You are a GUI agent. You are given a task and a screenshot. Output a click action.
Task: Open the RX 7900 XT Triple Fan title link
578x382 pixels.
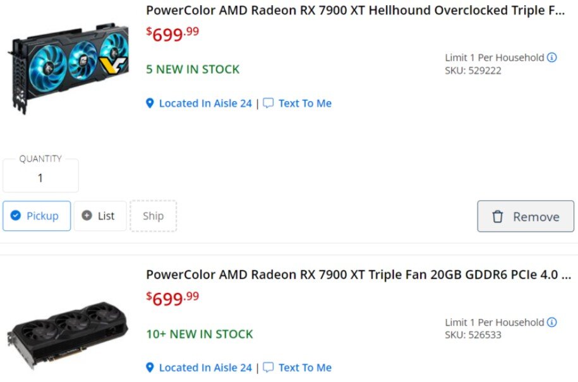point(358,275)
